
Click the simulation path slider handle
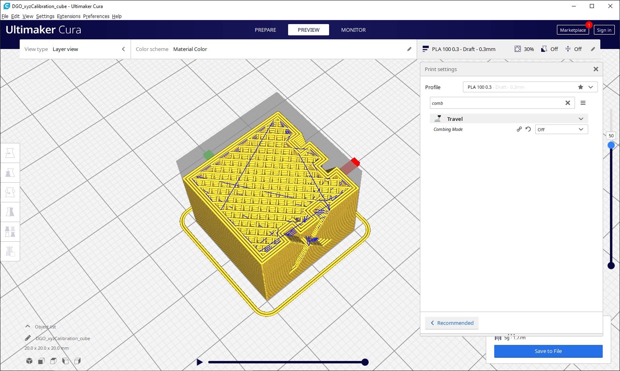(x=365, y=362)
